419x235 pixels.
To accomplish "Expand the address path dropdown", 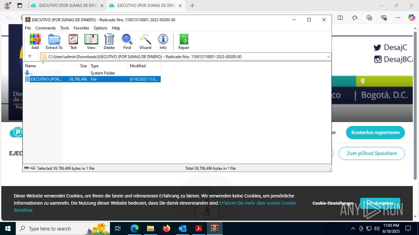I will coord(329,56).
